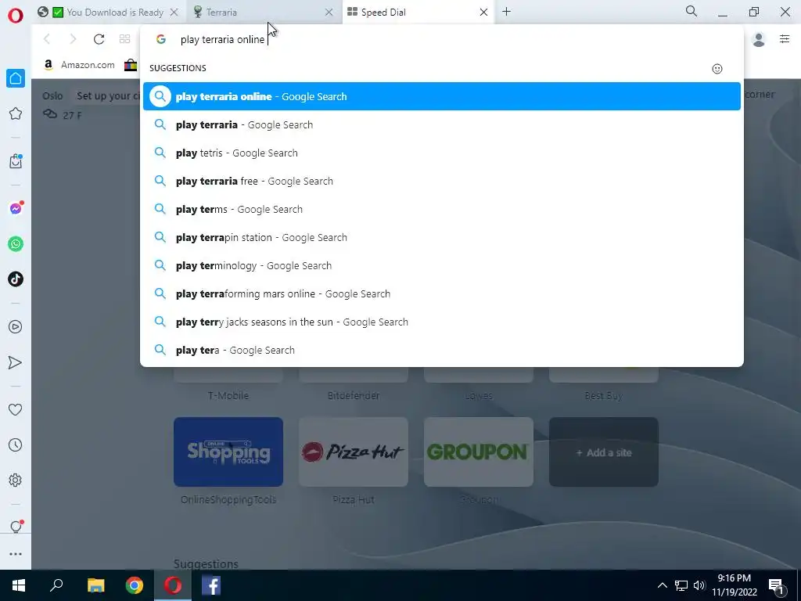Screen dimensions: 801x601
Task: Open the Player sidebar icon
Action: point(16,326)
